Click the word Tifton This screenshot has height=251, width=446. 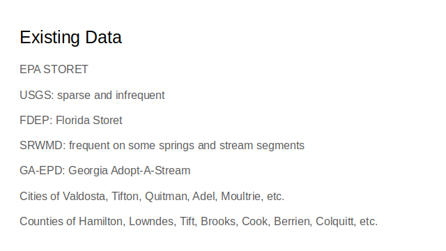click(126, 197)
